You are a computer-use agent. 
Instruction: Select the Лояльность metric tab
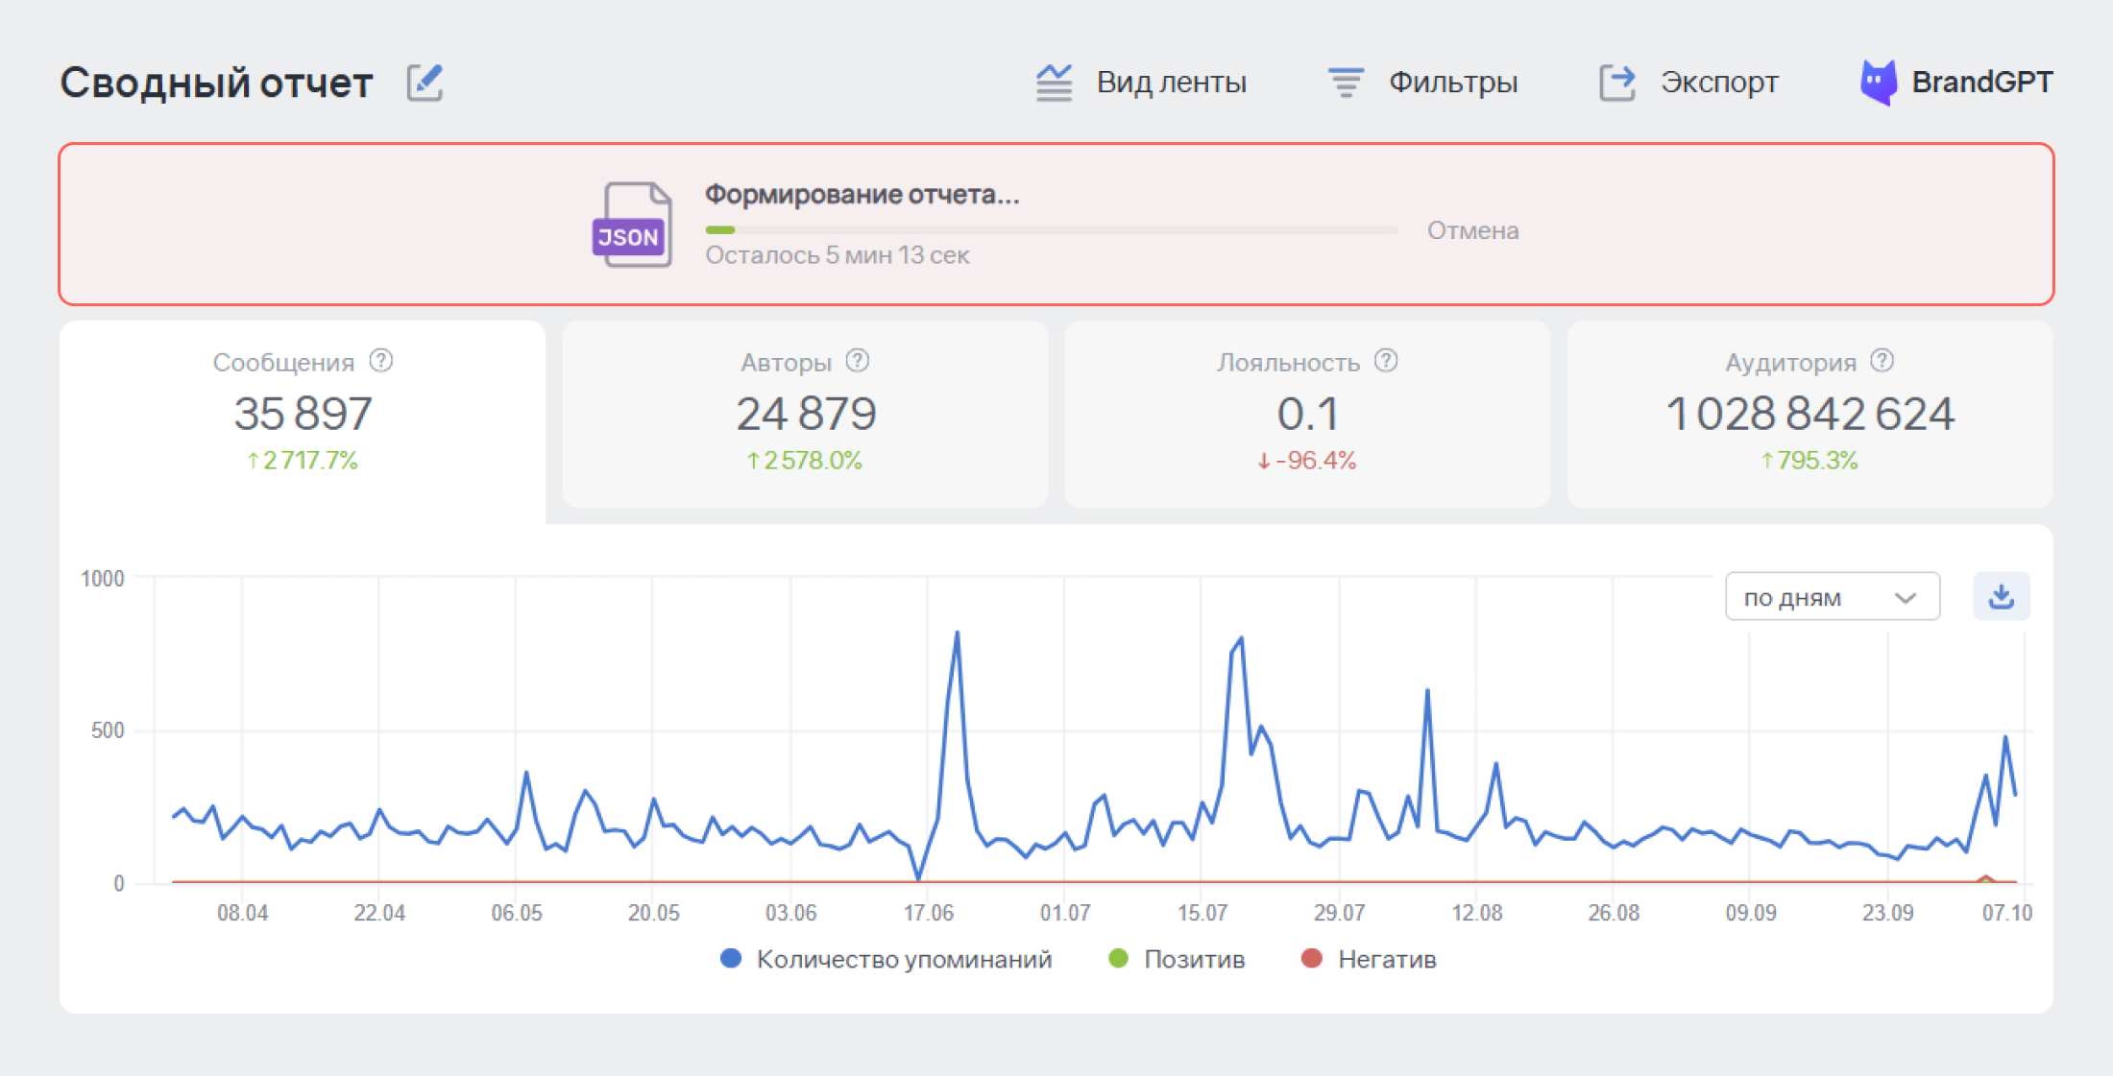coord(1307,414)
